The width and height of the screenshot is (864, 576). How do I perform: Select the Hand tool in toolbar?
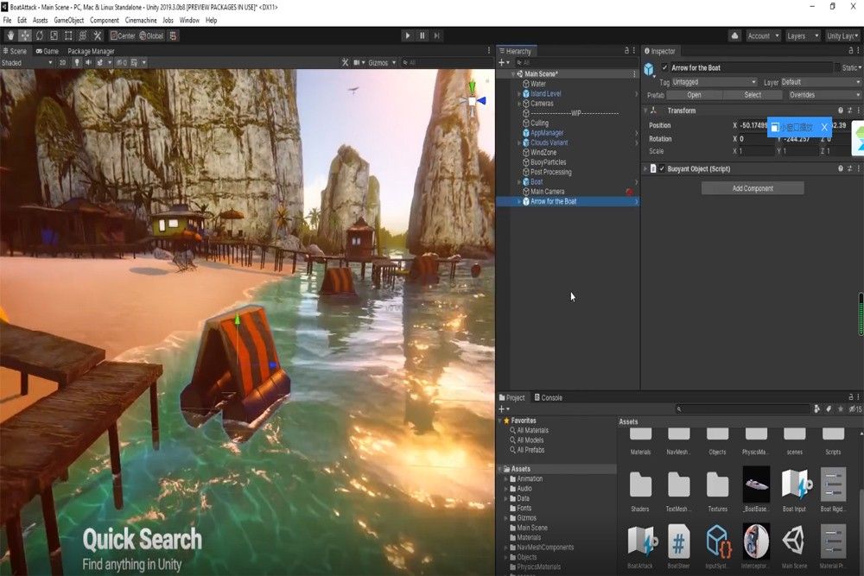pyautogui.click(x=10, y=35)
